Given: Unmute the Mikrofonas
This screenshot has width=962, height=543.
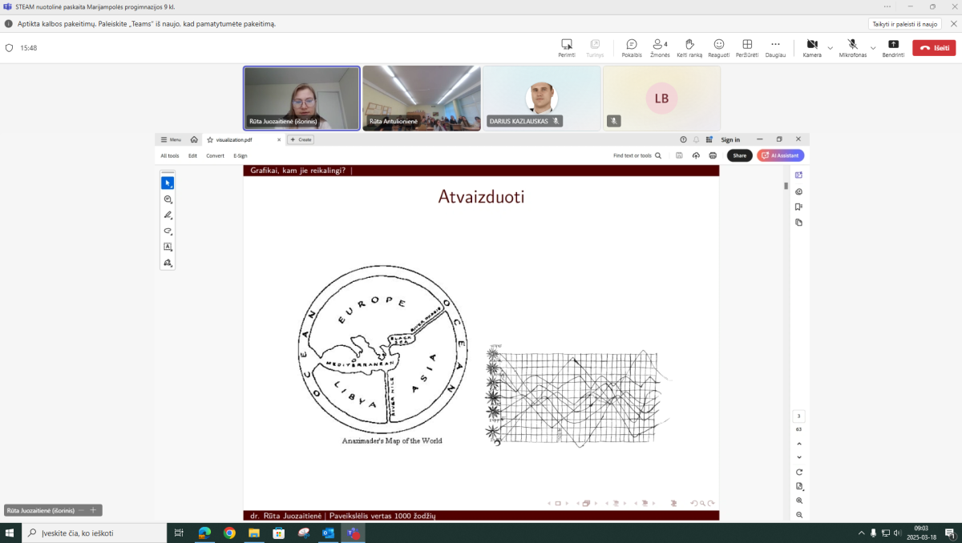Looking at the screenshot, I should click(852, 46).
